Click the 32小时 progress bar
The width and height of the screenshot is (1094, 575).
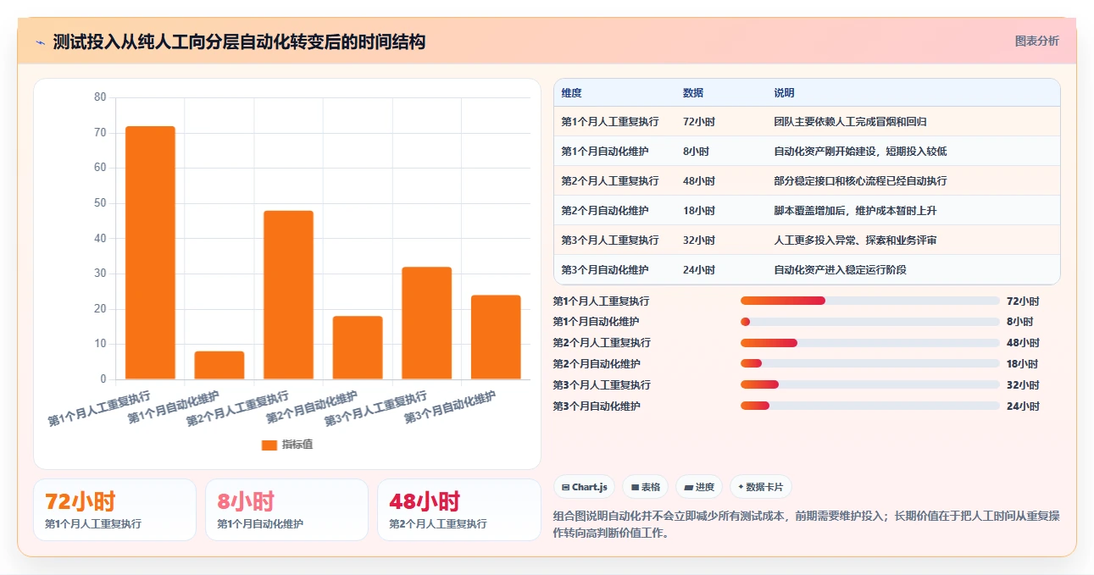point(870,385)
